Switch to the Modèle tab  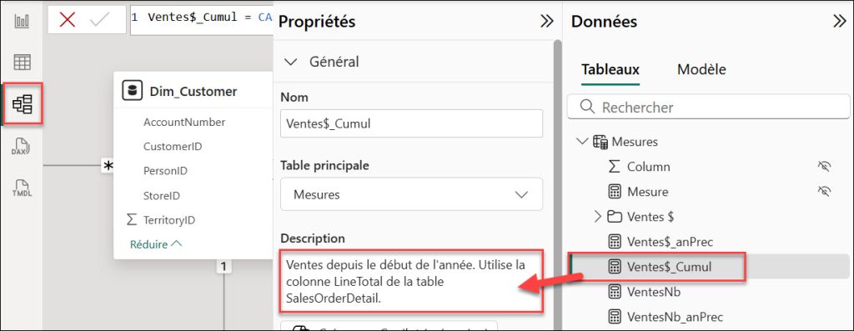701,70
